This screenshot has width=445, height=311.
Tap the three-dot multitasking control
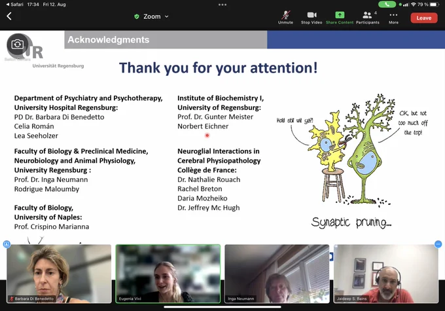tap(222, 5)
